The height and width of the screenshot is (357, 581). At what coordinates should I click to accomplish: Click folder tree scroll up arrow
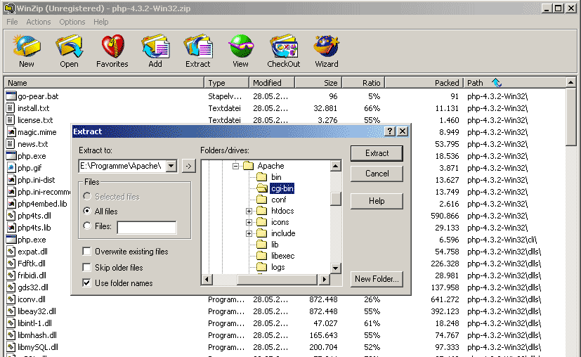[x=335, y=166]
